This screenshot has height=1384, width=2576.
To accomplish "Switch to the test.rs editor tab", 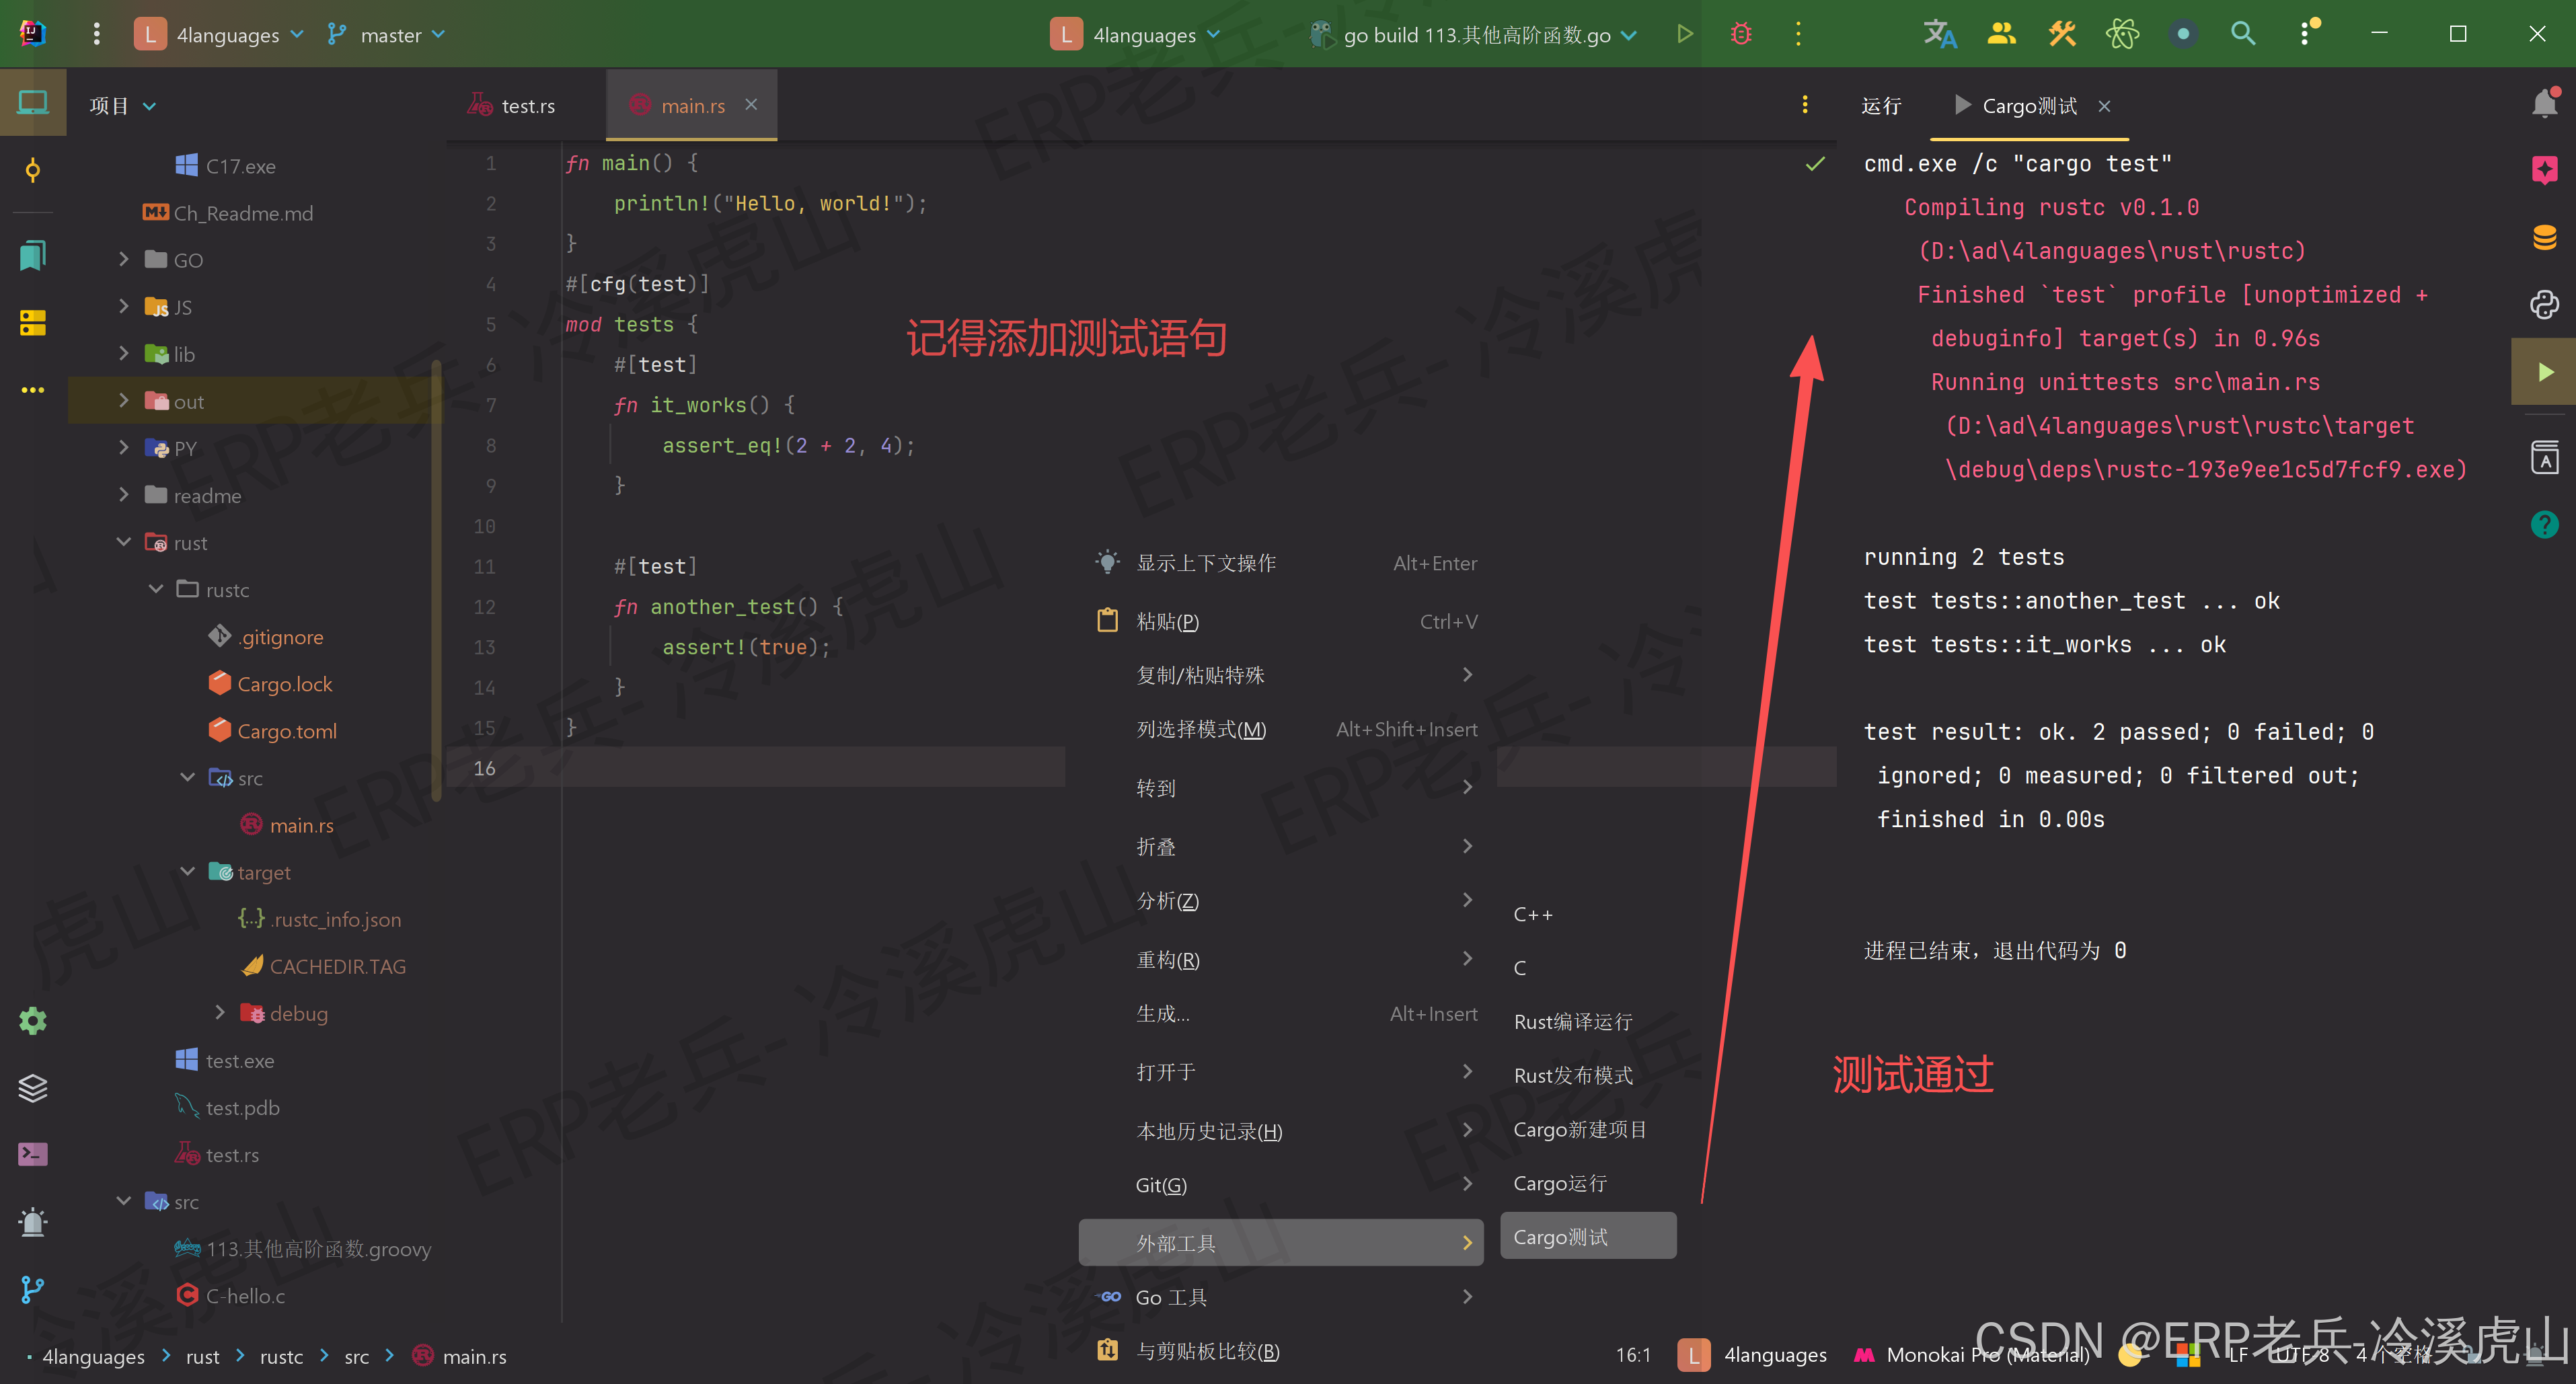I will coord(527,106).
